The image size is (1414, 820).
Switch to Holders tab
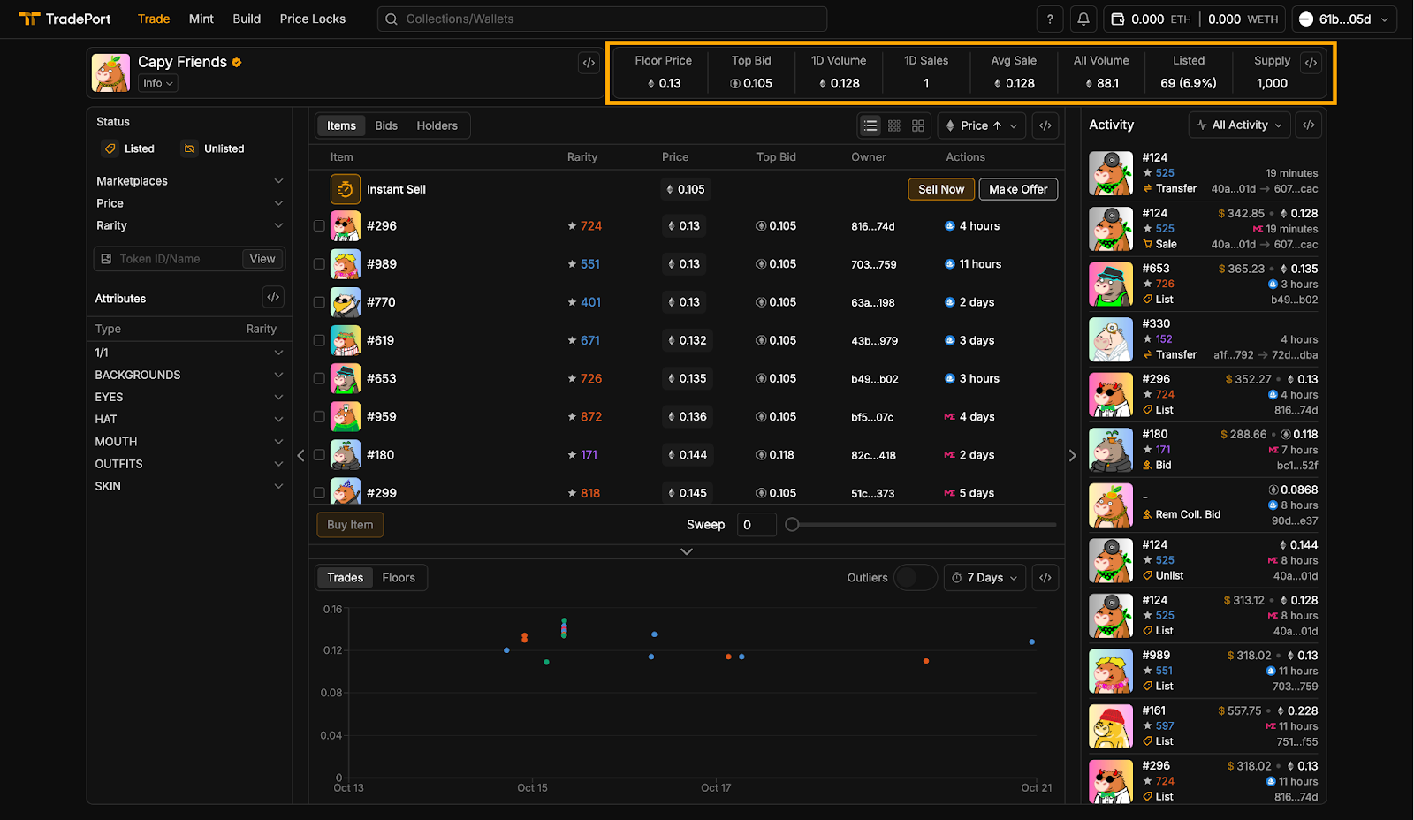click(437, 125)
